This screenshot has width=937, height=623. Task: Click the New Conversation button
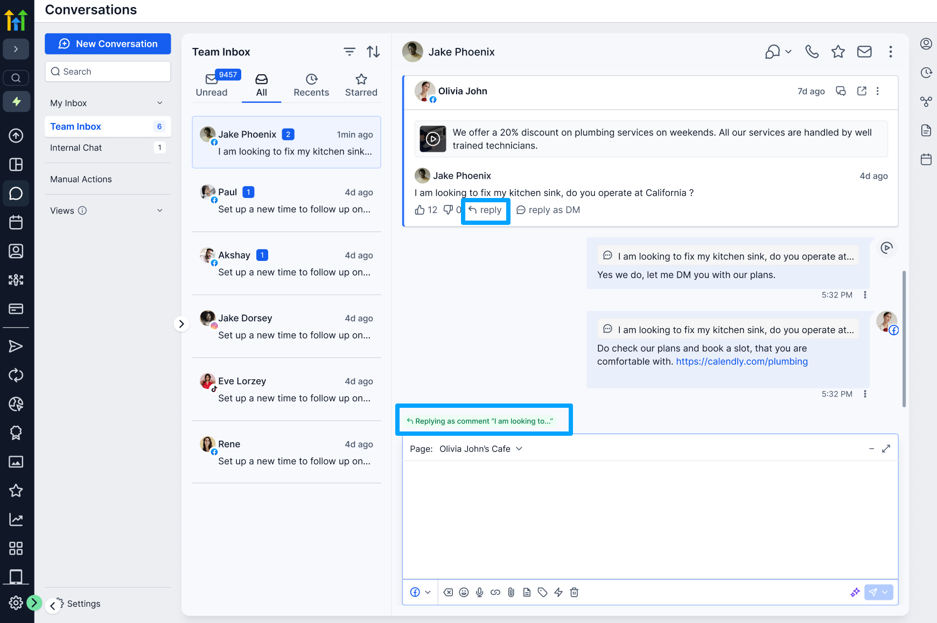(108, 44)
